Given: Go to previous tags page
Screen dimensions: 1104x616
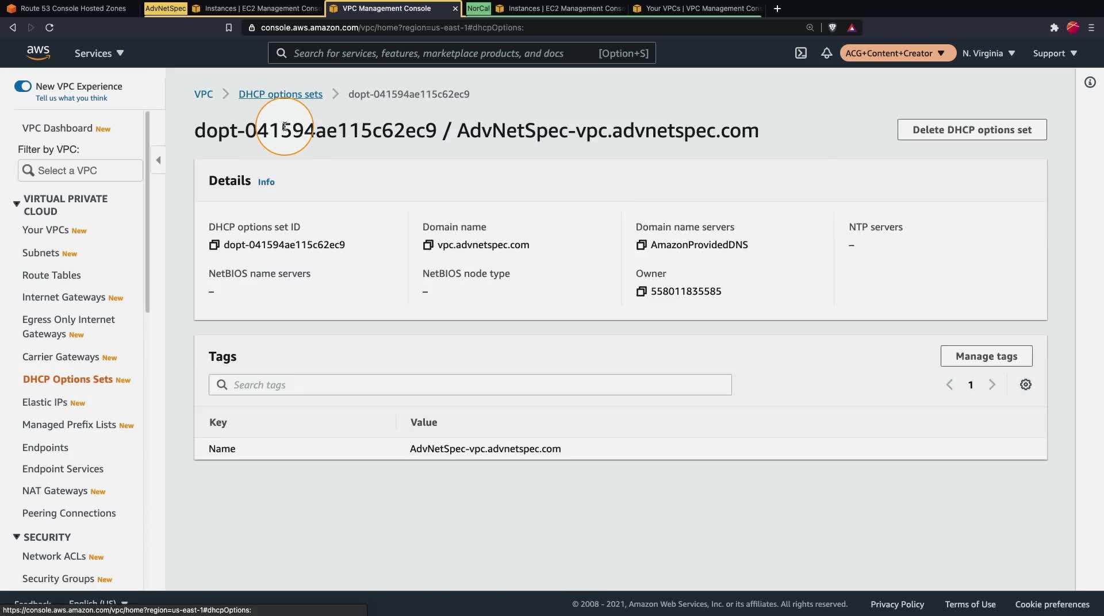Looking at the screenshot, I should [x=949, y=384].
